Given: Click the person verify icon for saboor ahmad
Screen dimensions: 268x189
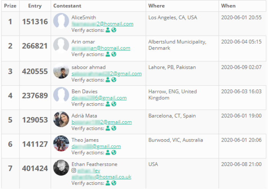Looking at the screenshot, I should 108,80.
